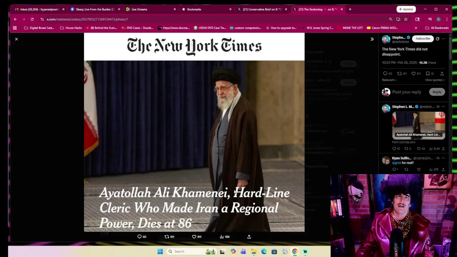This screenshot has height=257, width=457.
Task: Close the photo viewer with the X
Action: (x=16, y=39)
